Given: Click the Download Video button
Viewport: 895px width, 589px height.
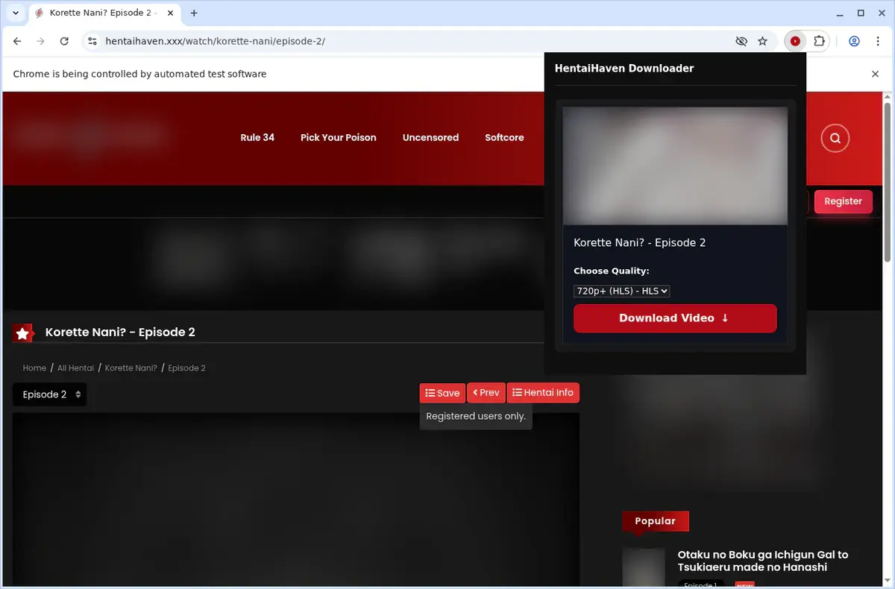Looking at the screenshot, I should click(675, 318).
